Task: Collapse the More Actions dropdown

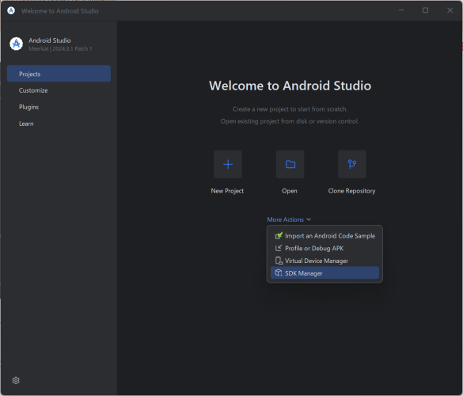Action: [289, 219]
